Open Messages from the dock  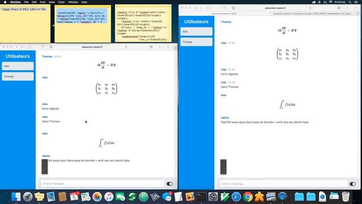[x=167, y=197]
